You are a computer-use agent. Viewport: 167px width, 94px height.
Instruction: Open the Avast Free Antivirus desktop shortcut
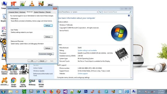[4, 69]
